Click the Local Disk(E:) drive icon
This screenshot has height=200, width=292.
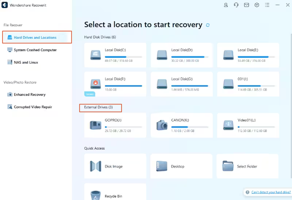(x=228, y=55)
